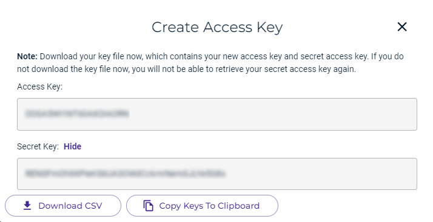Screen dimensions: 433x222
Task: Click the note paragraph about key file
Action: coord(210,63)
